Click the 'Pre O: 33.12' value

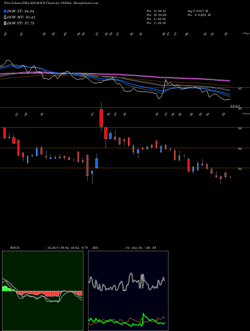156,11
